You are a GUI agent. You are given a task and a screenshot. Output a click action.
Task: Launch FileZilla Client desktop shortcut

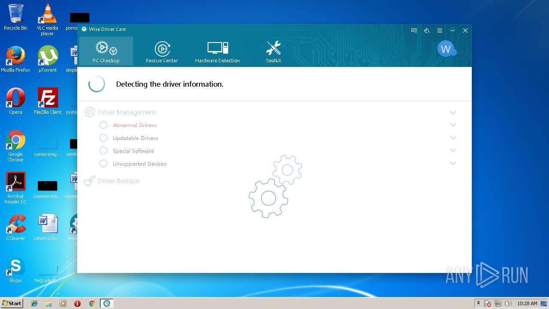[47, 101]
